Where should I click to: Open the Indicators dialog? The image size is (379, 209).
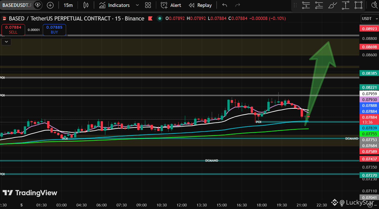pyautogui.click(x=114, y=5)
